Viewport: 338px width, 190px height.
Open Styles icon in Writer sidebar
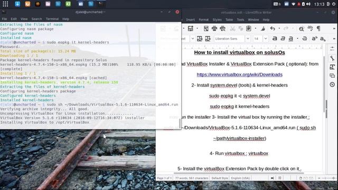[332, 67]
